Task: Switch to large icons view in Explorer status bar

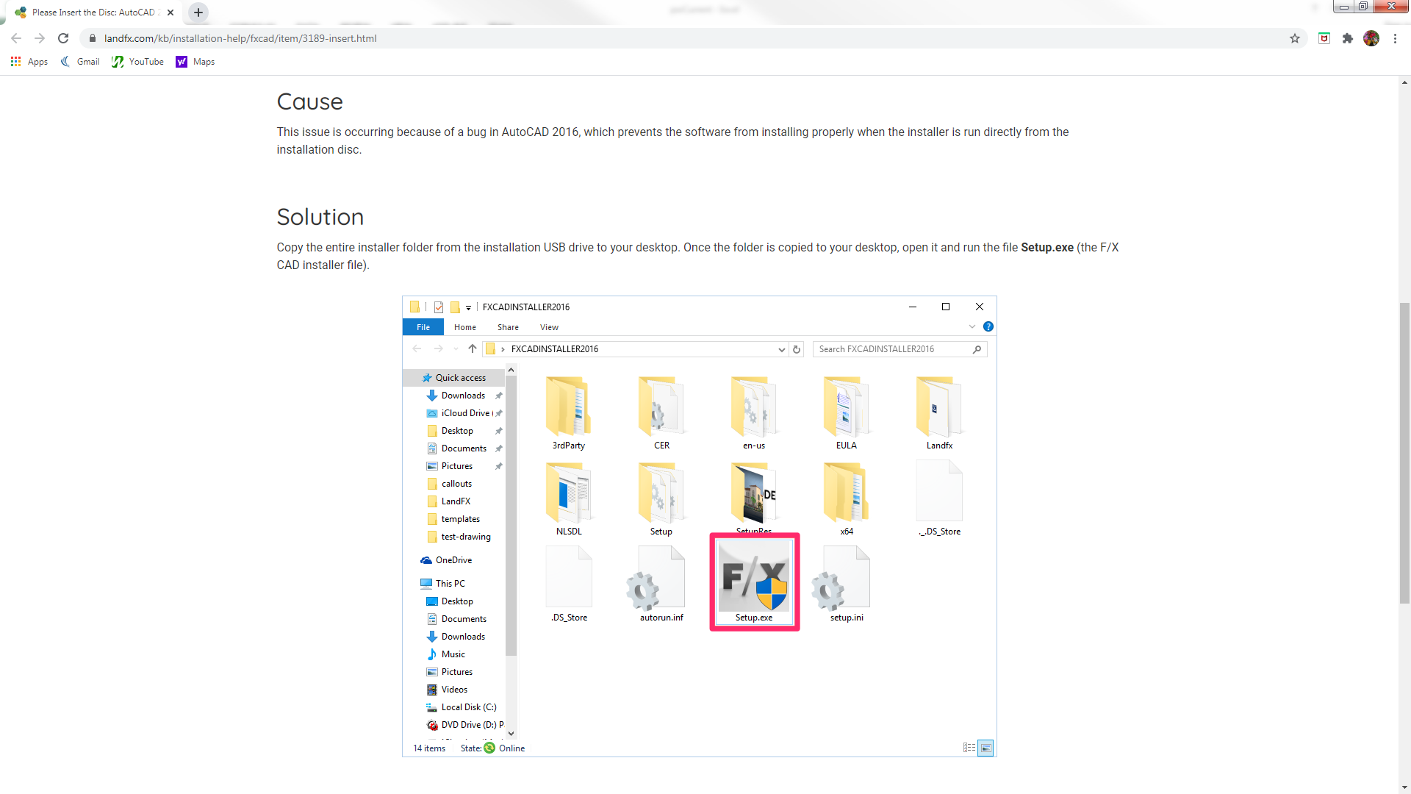Action: (985, 748)
